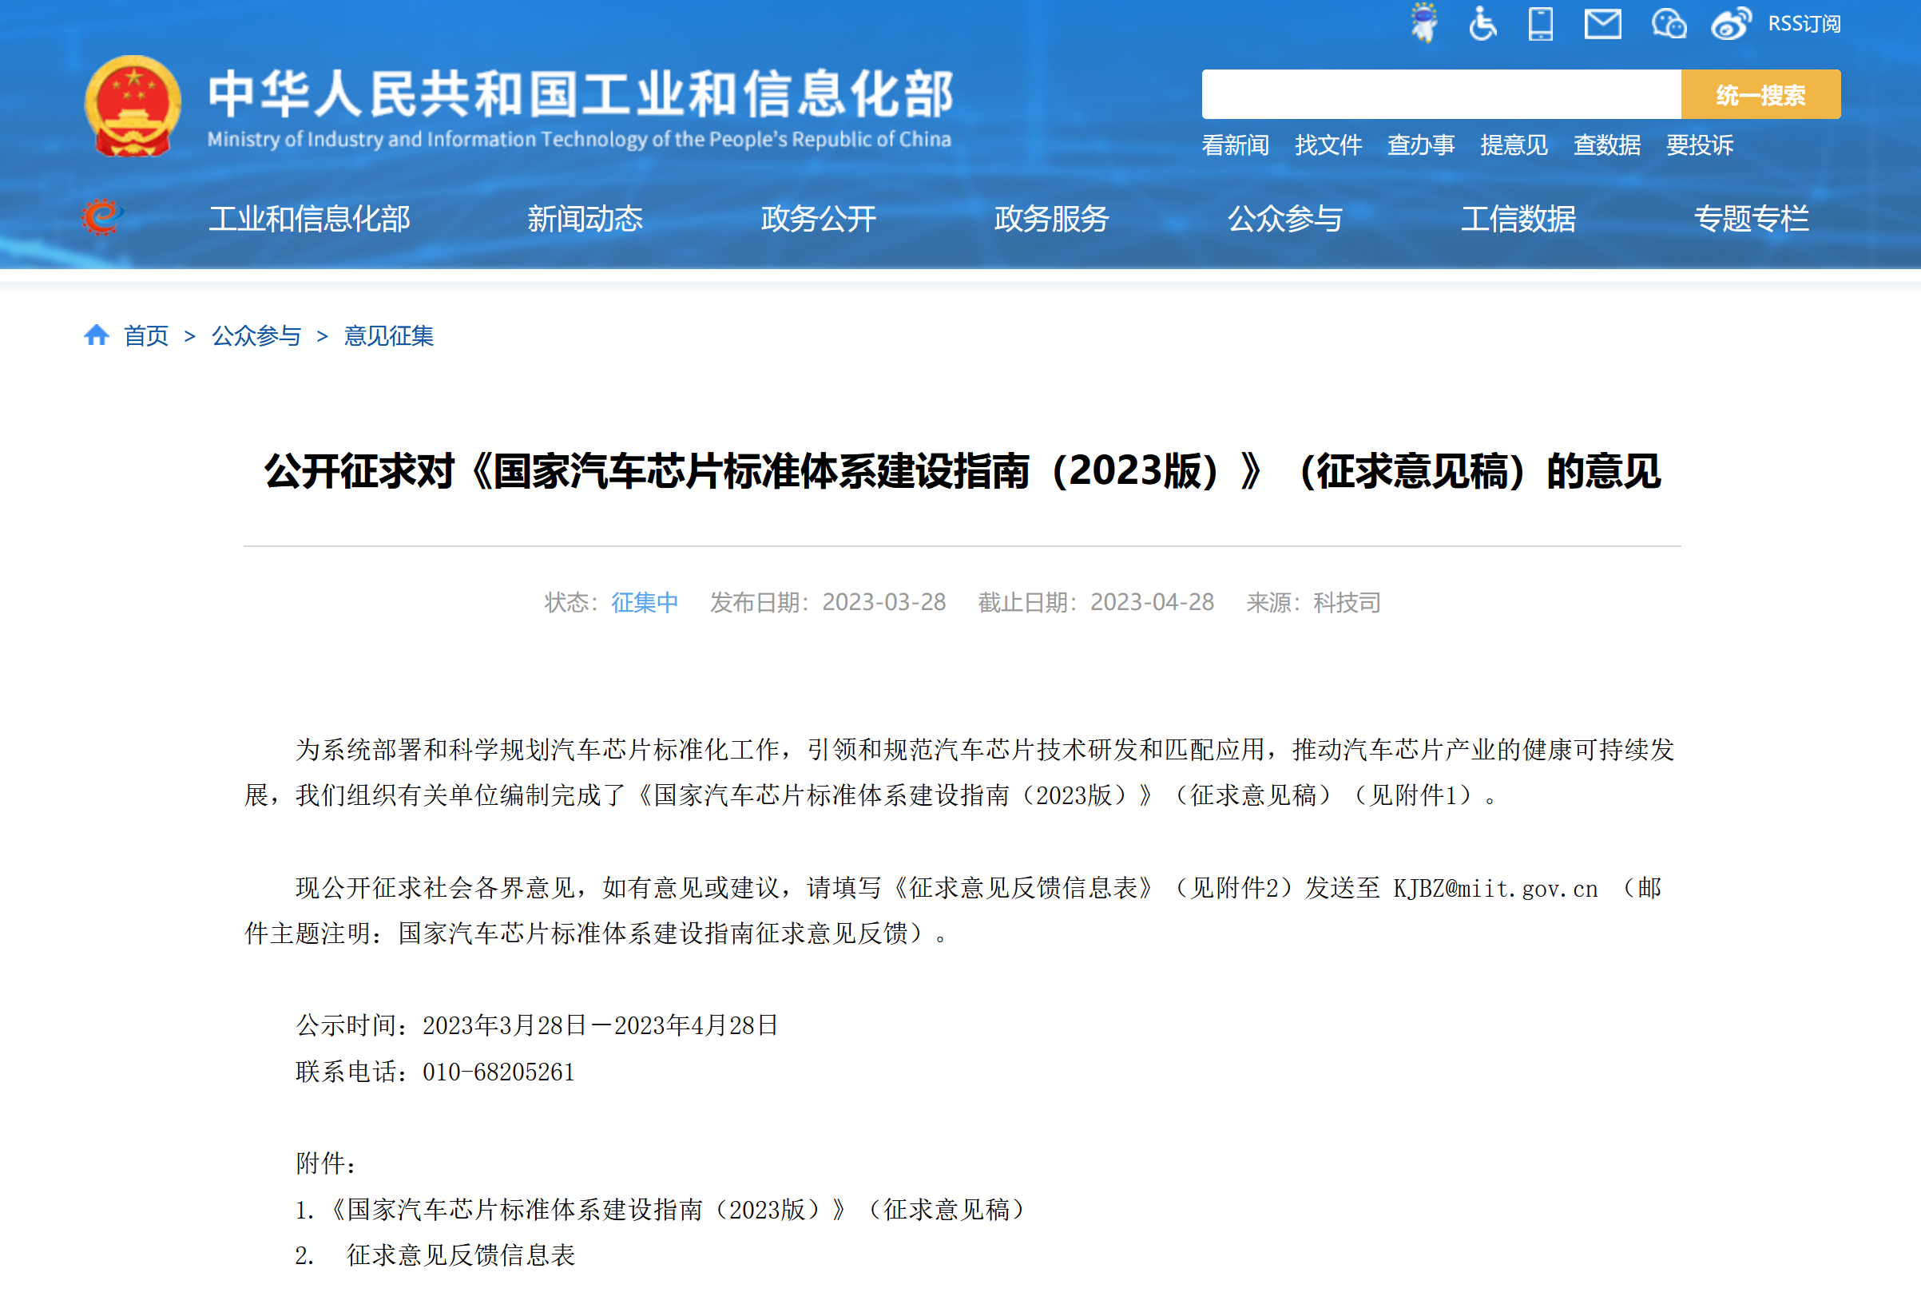Viewport: 1921px width, 1296px height.
Task: Open the WeChat icon in header
Action: pyautogui.click(x=1669, y=23)
